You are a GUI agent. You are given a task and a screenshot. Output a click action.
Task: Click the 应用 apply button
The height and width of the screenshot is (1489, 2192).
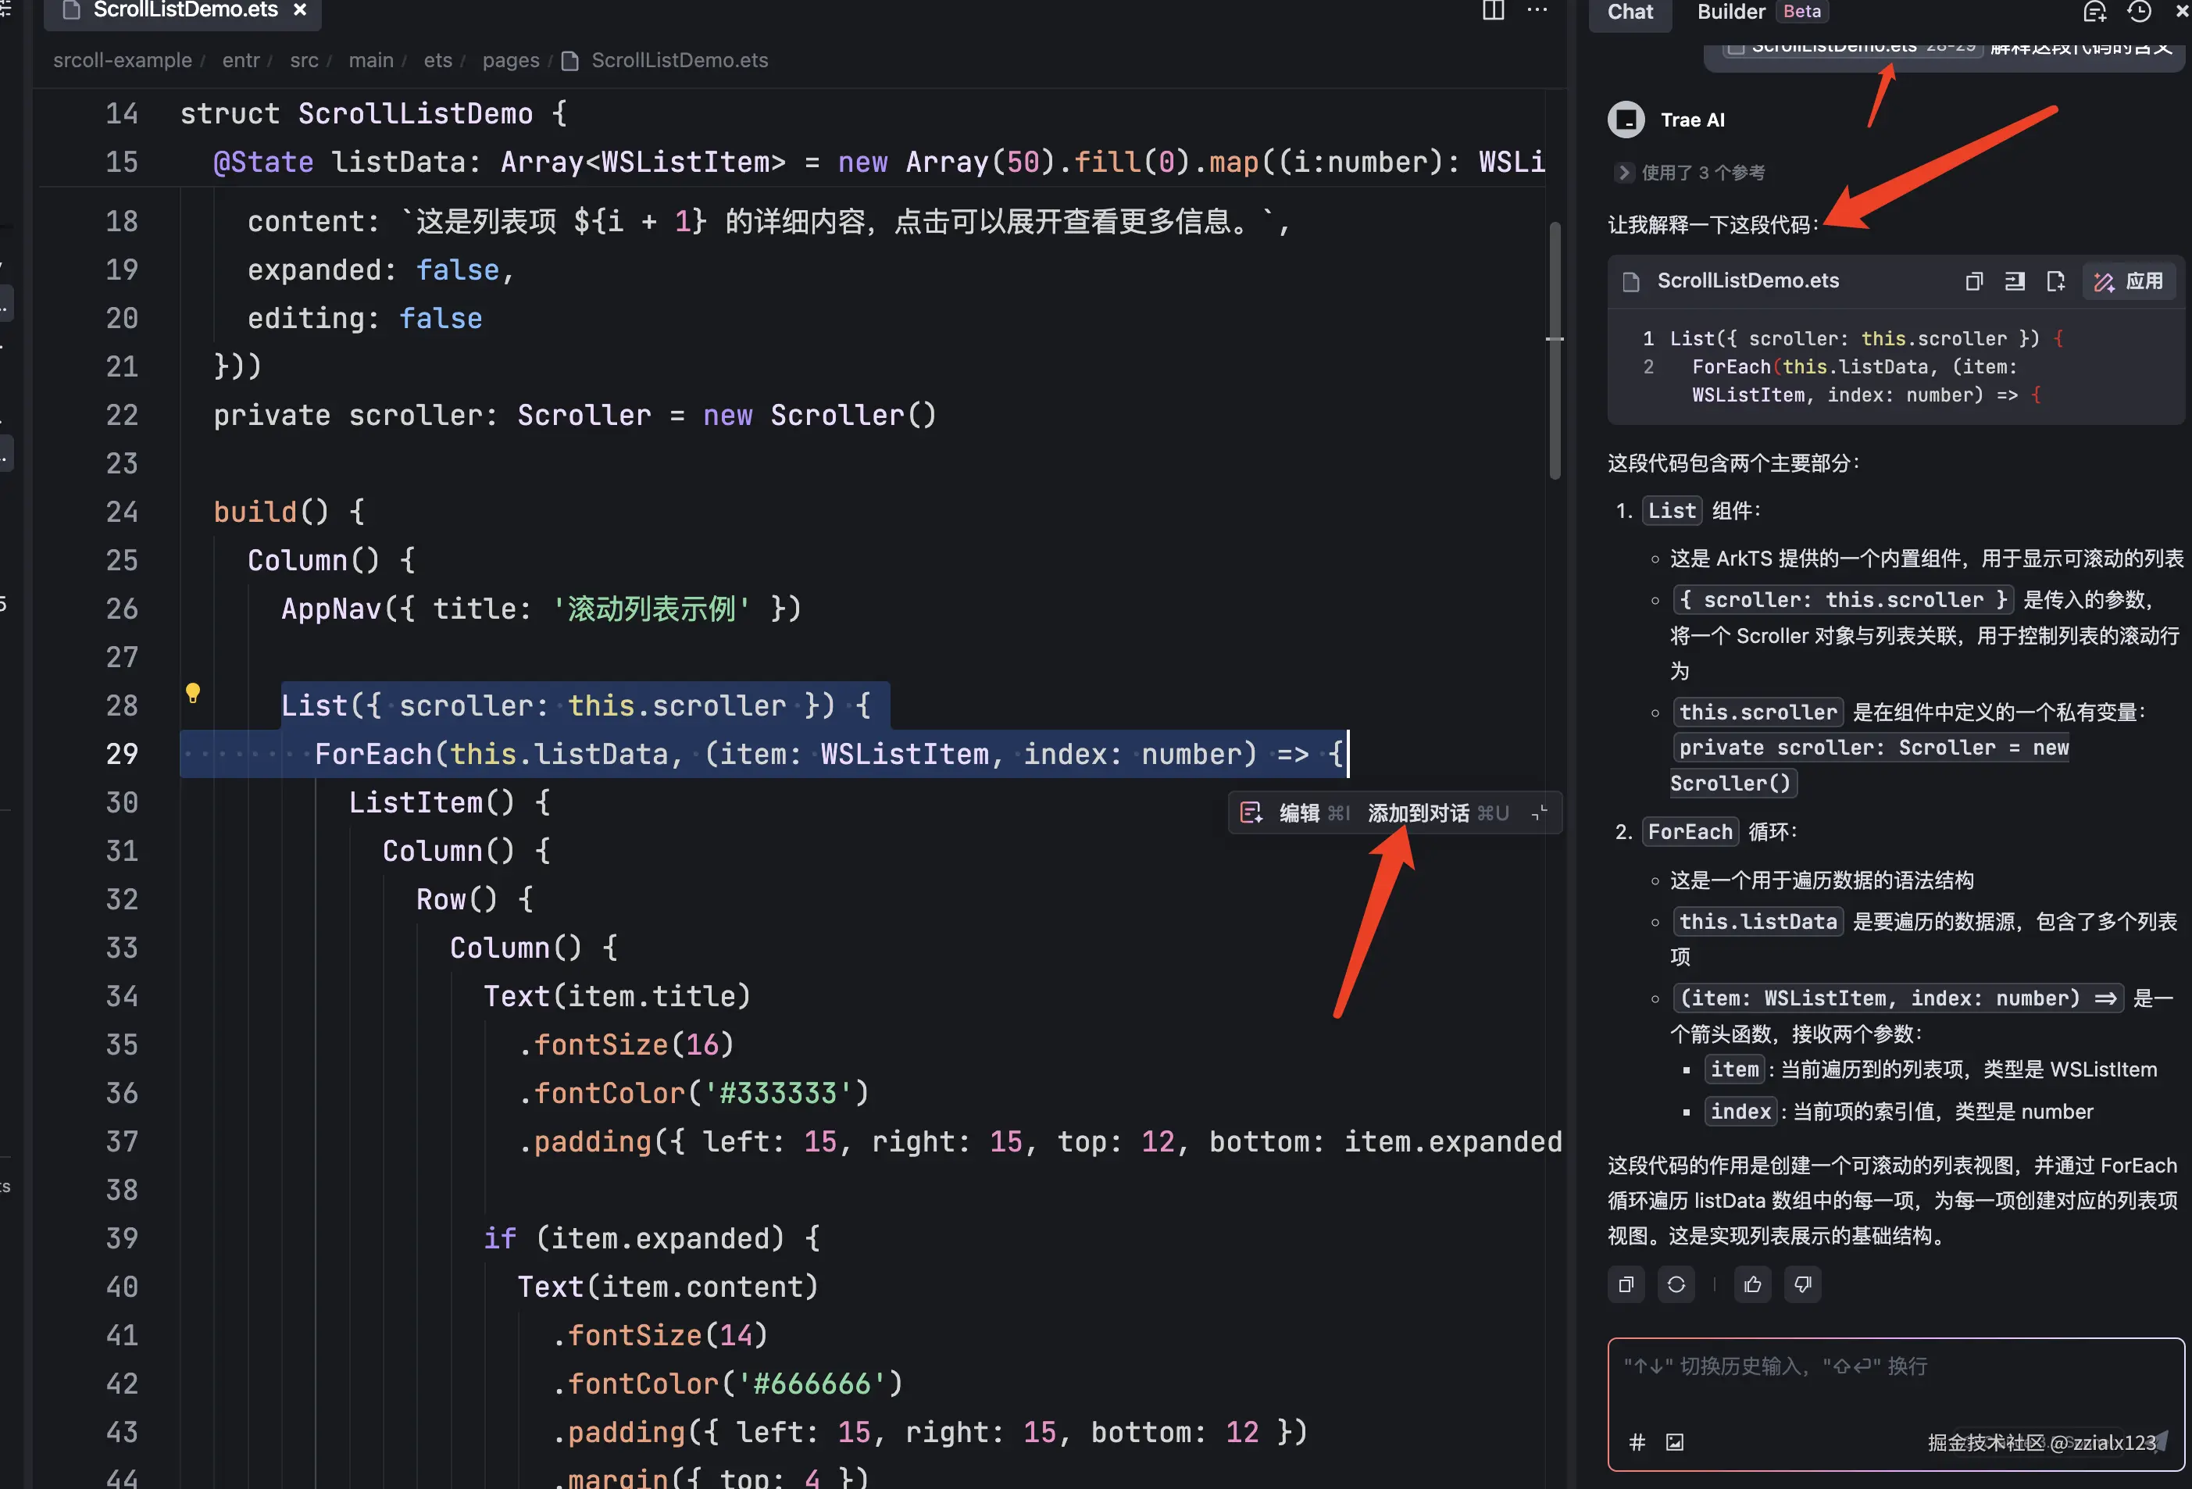coord(2129,281)
